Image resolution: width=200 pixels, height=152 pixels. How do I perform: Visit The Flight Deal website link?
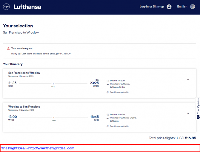pos(38,148)
